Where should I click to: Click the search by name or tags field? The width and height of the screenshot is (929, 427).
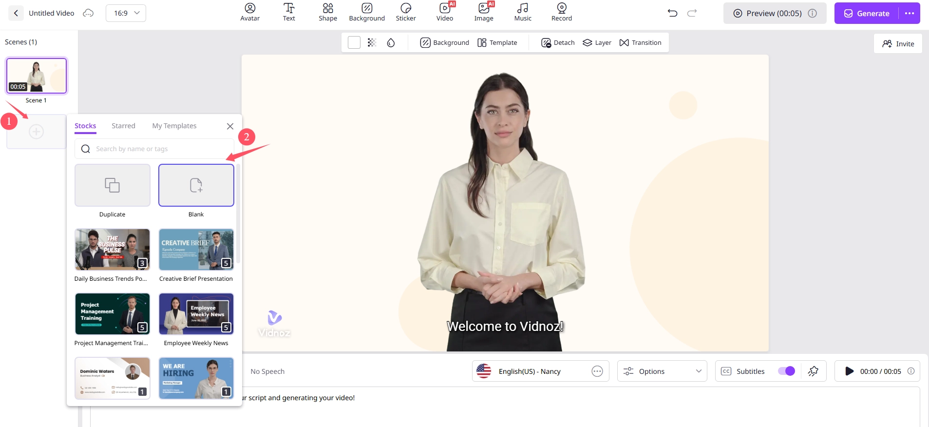(x=154, y=149)
